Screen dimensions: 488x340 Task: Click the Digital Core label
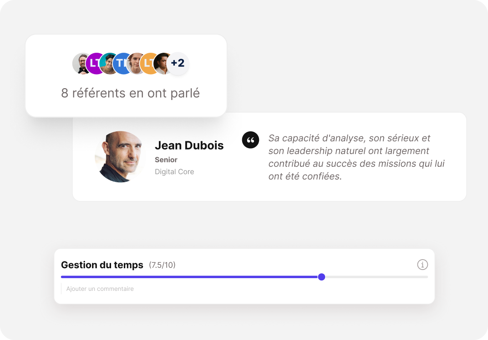coord(174,171)
